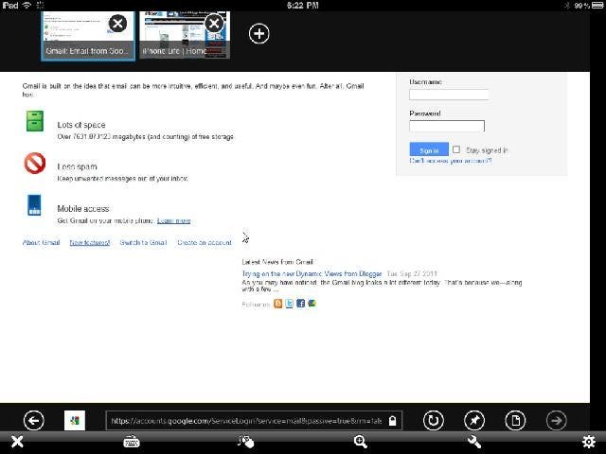Check the Stay signed in checkbox

[x=456, y=149]
